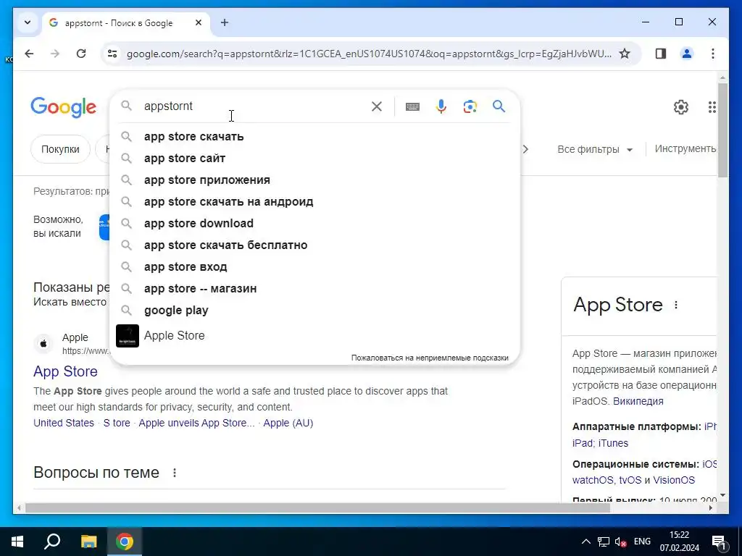Open Google search settings gear
The width and height of the screenshot is (742, 556).
tap(681, 107)
